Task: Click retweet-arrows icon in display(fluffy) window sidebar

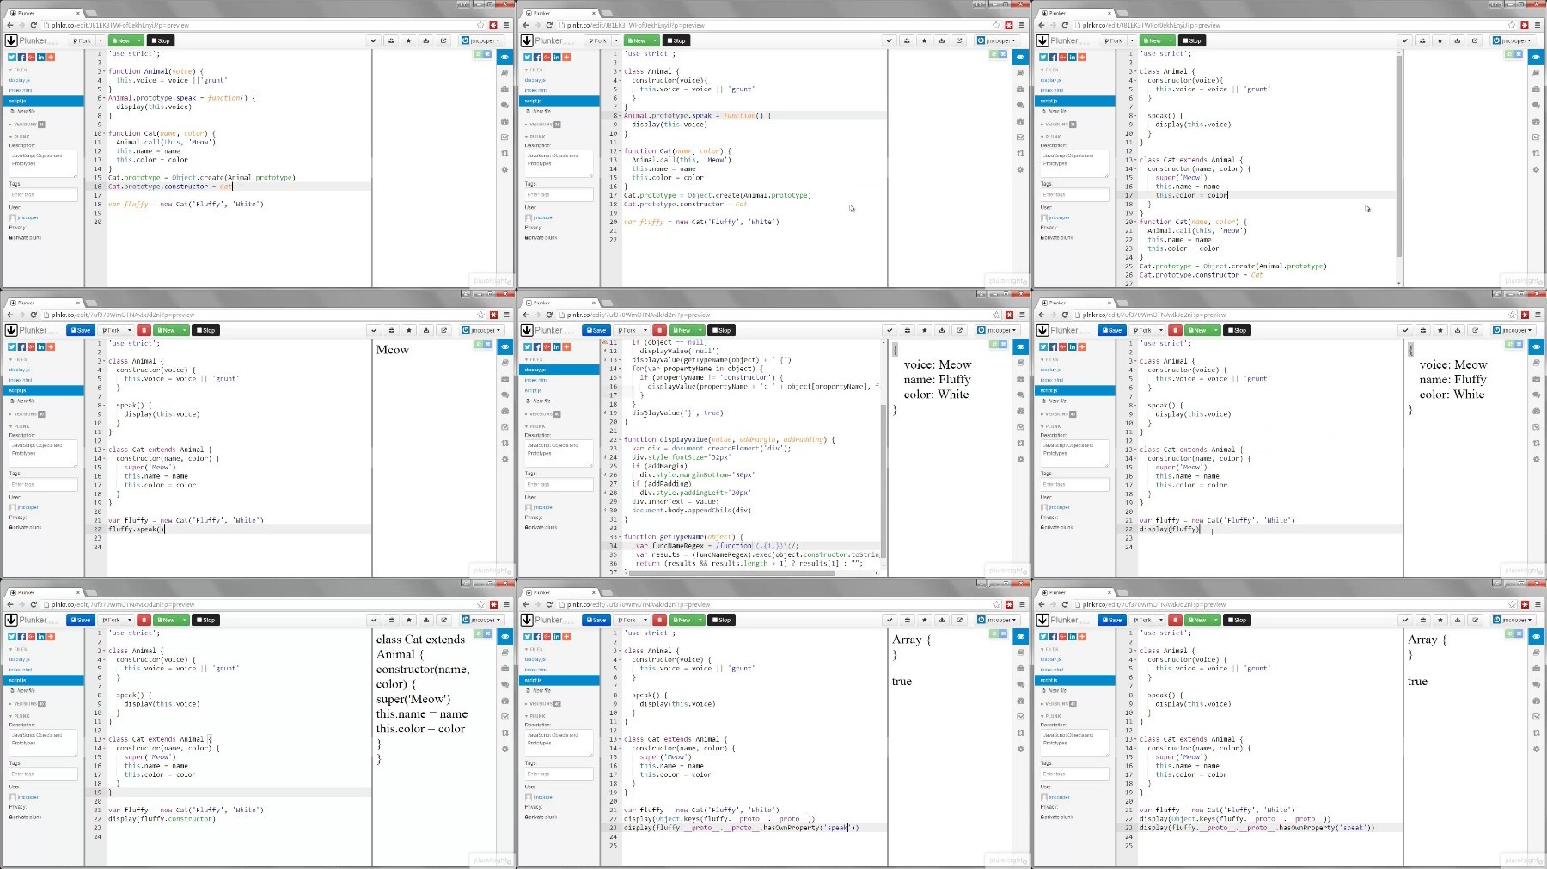Action: pyautogui.click(x=1537, y=443)
